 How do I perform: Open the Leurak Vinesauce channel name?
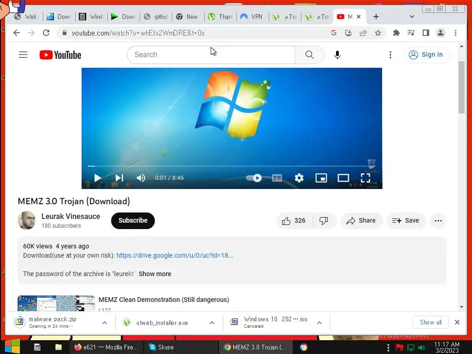pos(71,217)
